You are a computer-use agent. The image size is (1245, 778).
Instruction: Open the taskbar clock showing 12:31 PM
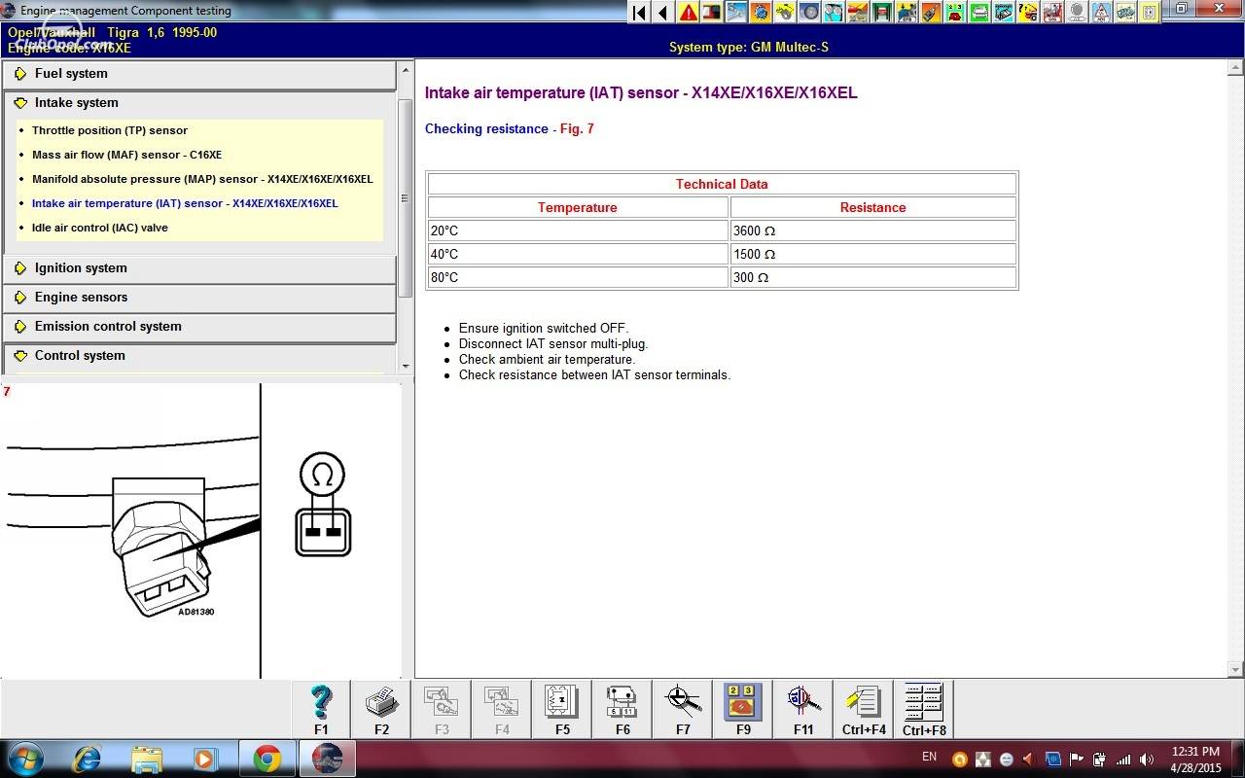(1195, 759)
